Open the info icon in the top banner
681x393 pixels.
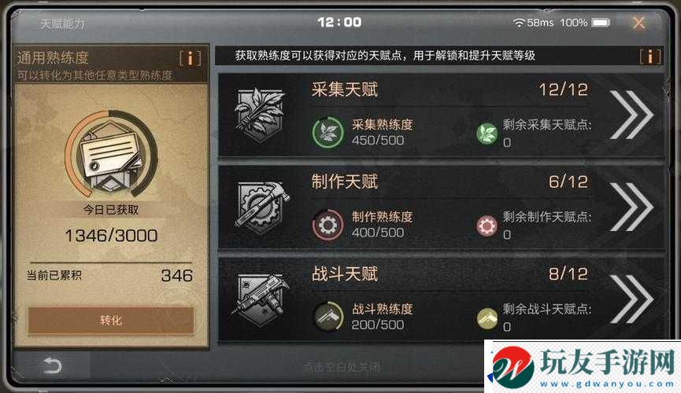tap(650, 56)
